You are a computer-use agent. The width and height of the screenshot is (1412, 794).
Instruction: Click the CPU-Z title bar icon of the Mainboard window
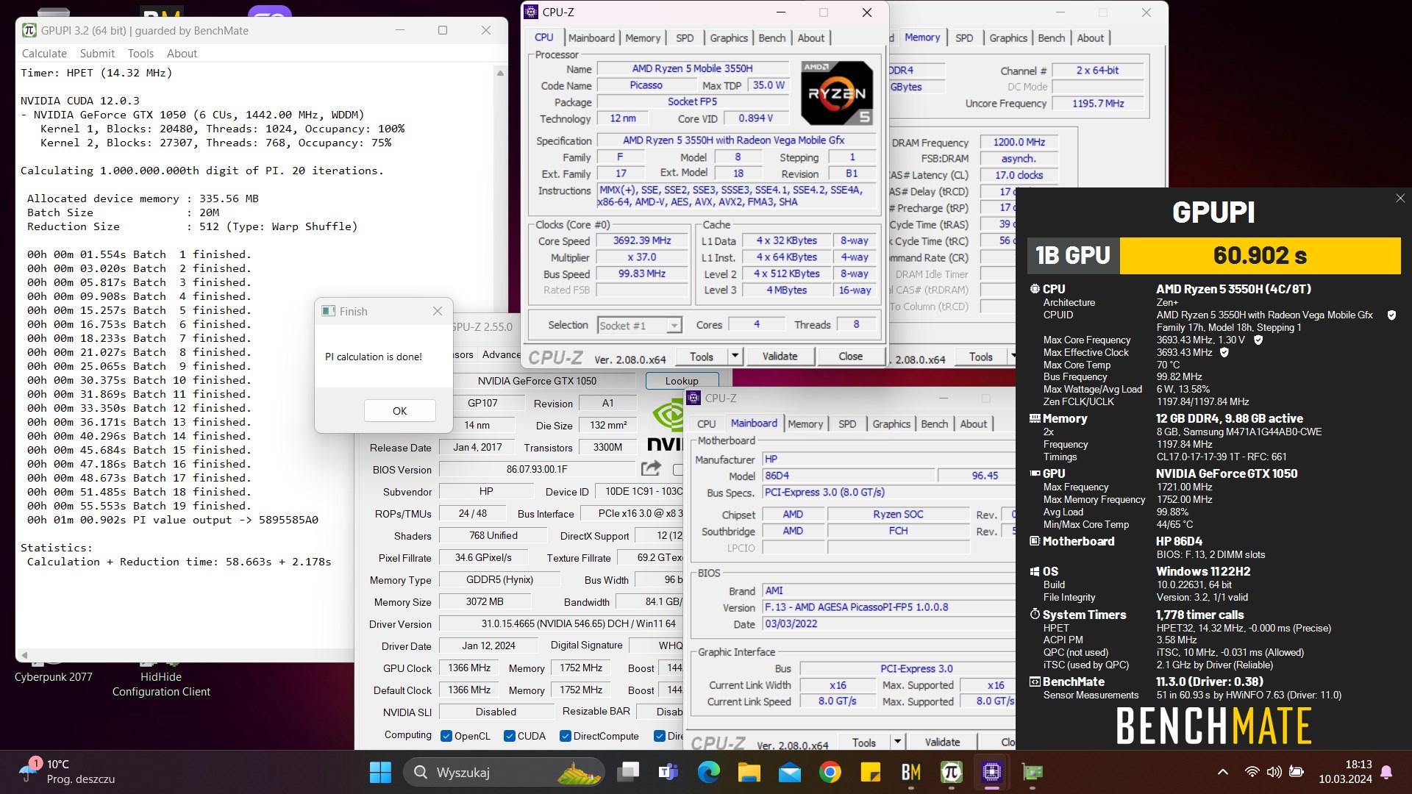(x=693, y=398)
